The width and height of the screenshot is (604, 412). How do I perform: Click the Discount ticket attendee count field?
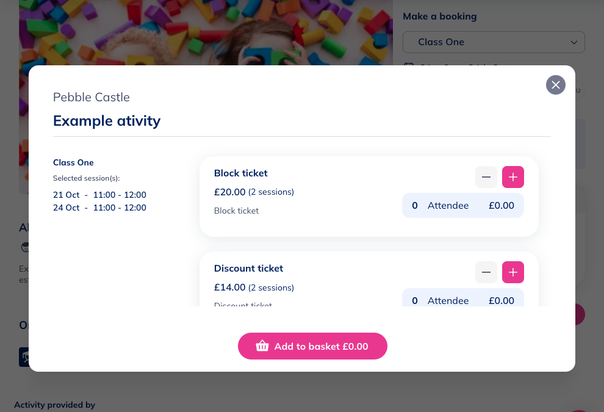pyautogui.click(x=415, y=300)
